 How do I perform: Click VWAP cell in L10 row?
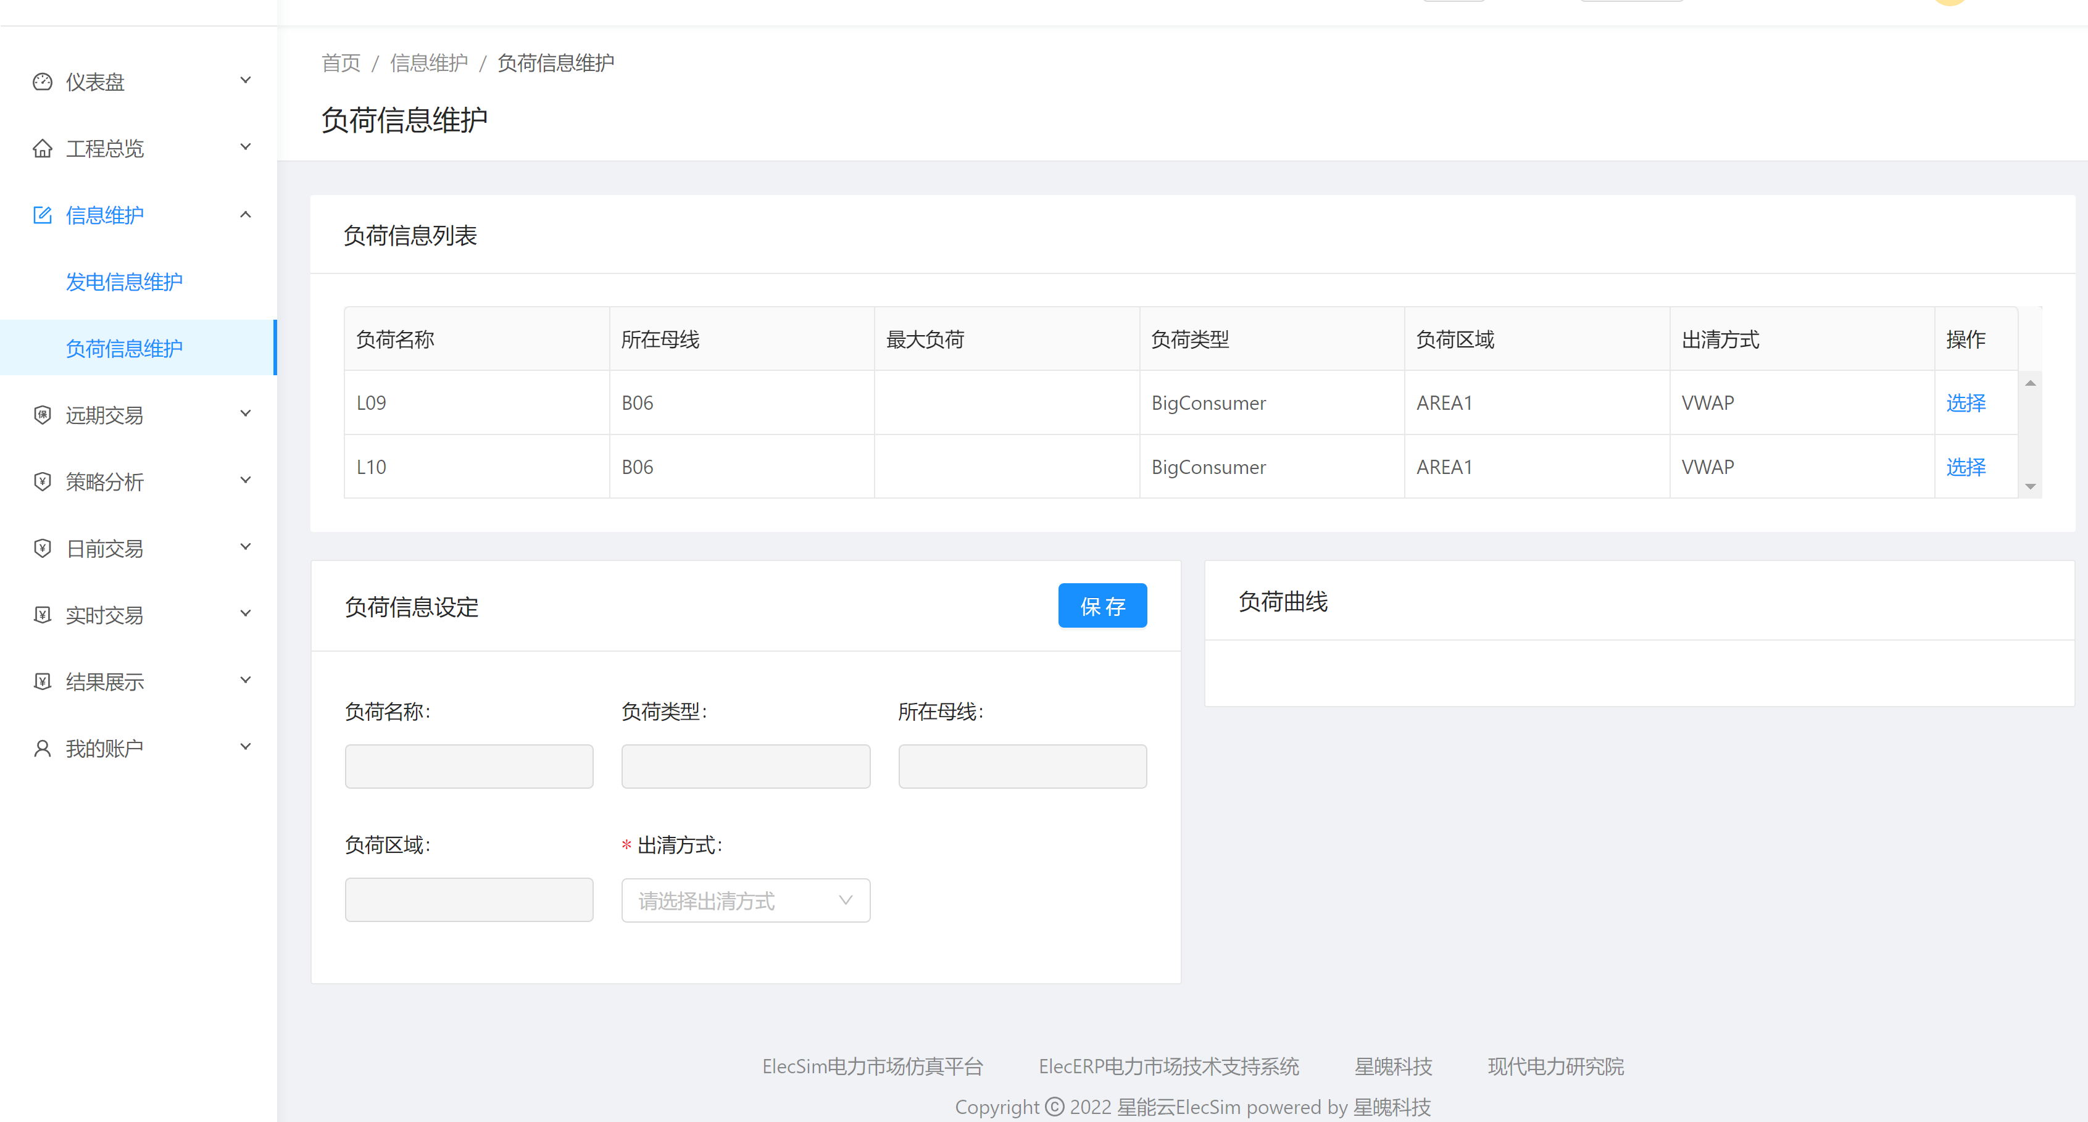tap(1802, 467)
